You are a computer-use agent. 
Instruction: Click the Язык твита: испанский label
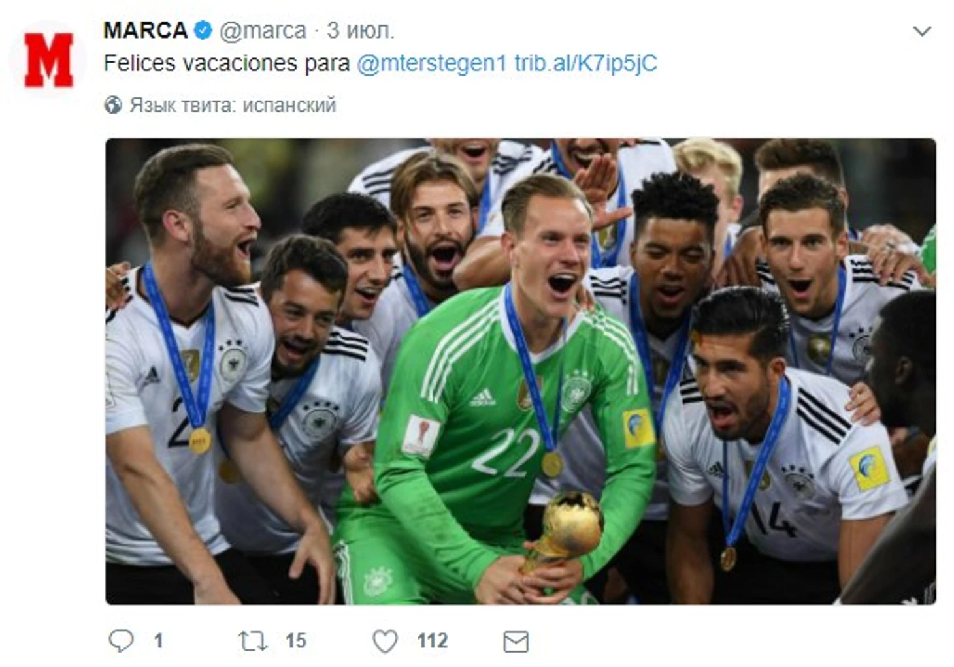click(233, 105)
